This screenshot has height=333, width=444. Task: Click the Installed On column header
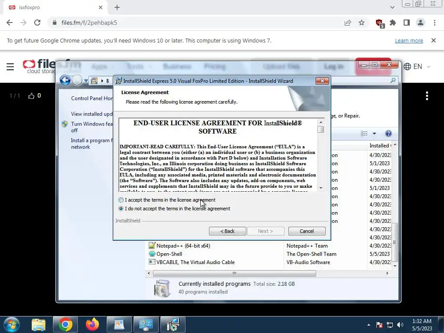(x=380, y=146)
